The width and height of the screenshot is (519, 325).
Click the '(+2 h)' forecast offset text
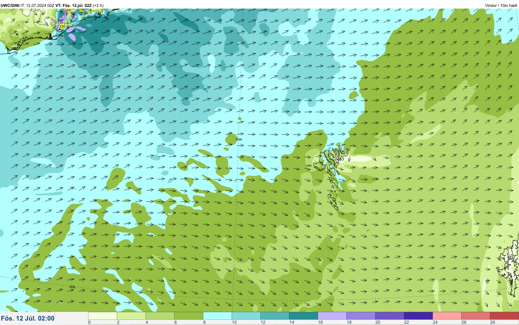(x=98, y=5)
